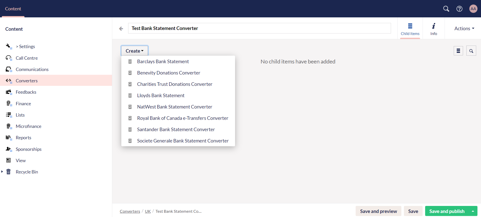Click the Microfinance coin icon

point(9,126)
